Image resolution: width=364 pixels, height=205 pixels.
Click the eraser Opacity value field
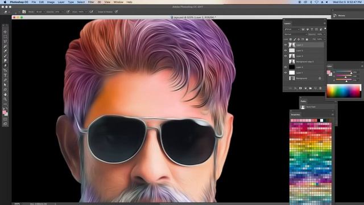tap(57, 11)
